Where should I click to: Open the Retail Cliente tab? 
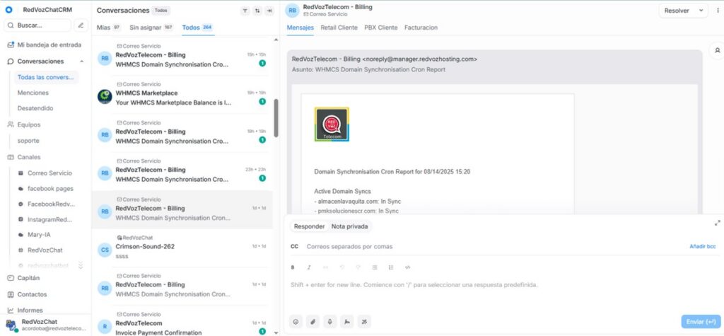pyautogui.click(x=339, y=28)
